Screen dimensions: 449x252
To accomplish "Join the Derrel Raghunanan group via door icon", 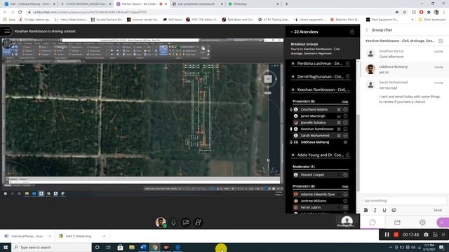I will pos(348,76).
